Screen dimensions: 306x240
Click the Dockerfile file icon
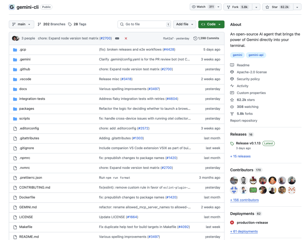click(15, 198)
